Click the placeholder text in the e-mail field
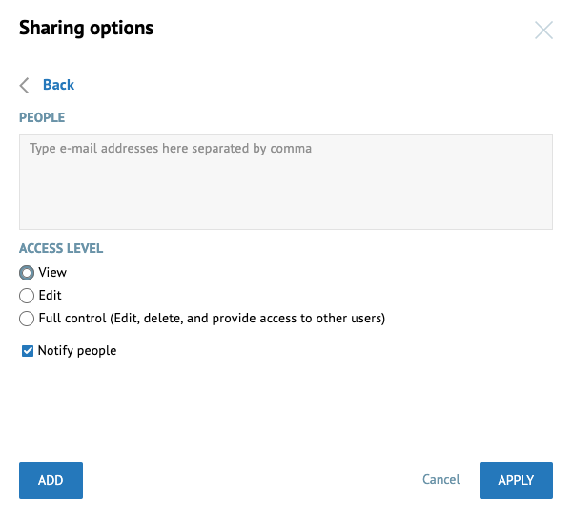This screenshot has width=573, height=518. [171, 149]
